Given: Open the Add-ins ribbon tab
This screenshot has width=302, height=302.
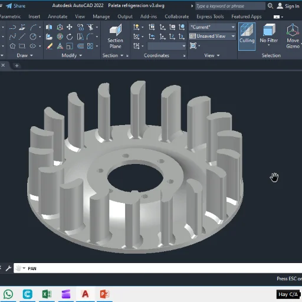Looking at the screenshot, I should click(x=149, y=17).
